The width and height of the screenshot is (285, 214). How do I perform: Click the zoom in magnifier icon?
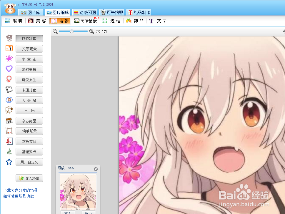click(91, 31)
